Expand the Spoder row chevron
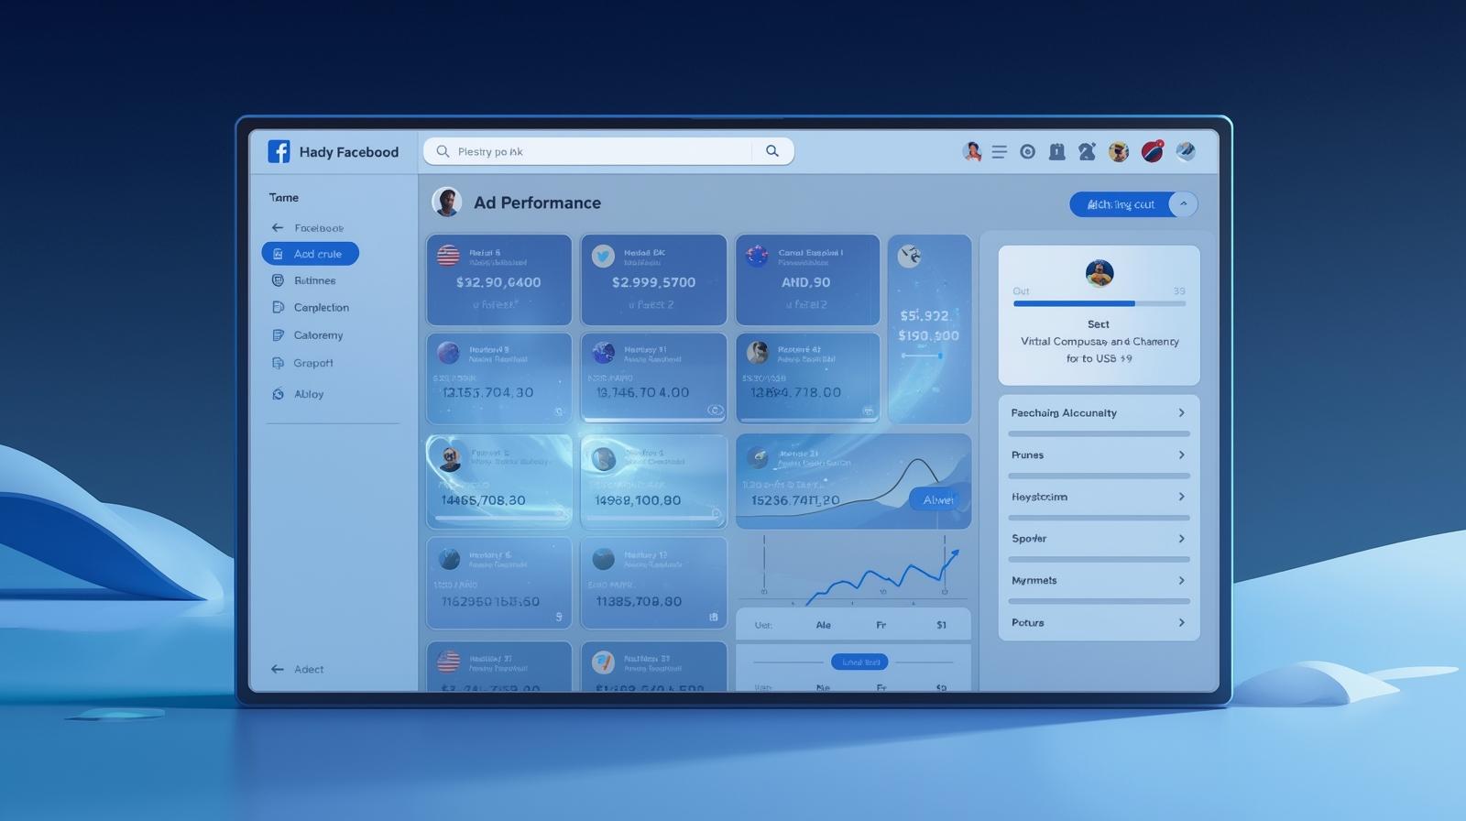The height and width of the screenshot is (821, 1466). coord(1181,539)
